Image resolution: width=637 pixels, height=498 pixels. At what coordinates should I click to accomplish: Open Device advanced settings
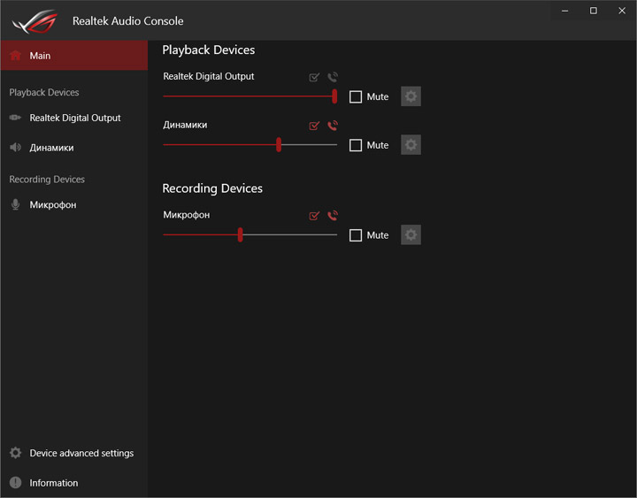81,453
